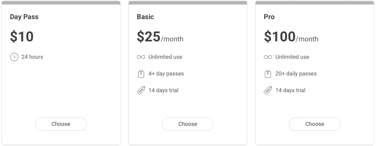This screenshot has width=376, height=146.
Task: Click '14 days trial' in Pro card
Action: (x=290, y=90)
